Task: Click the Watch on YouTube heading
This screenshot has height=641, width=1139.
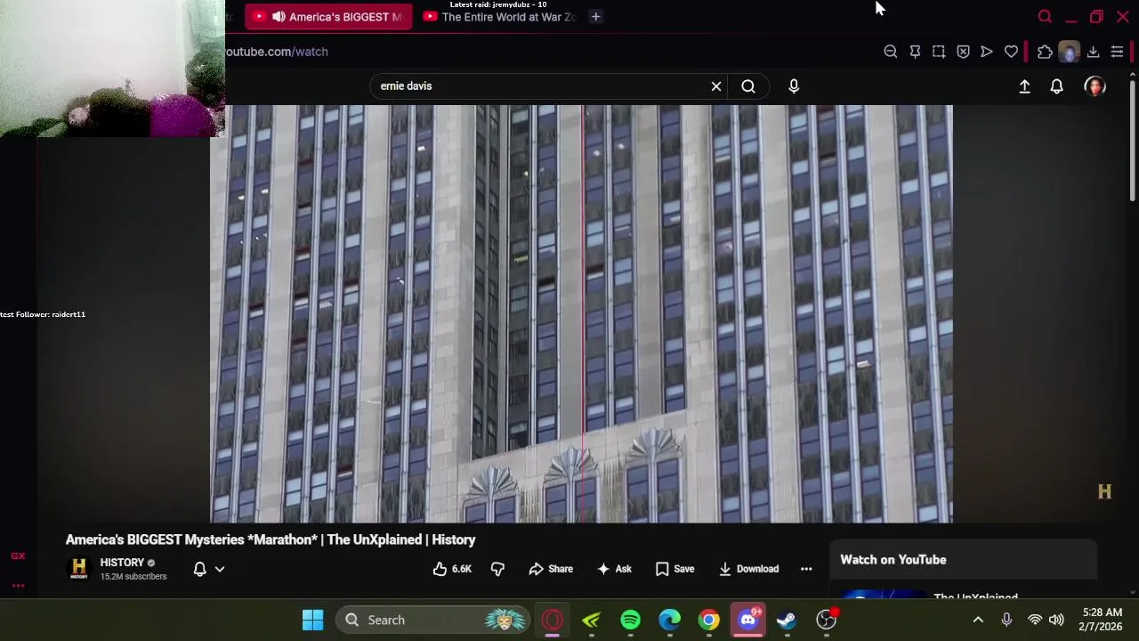Action: point(893,560)
